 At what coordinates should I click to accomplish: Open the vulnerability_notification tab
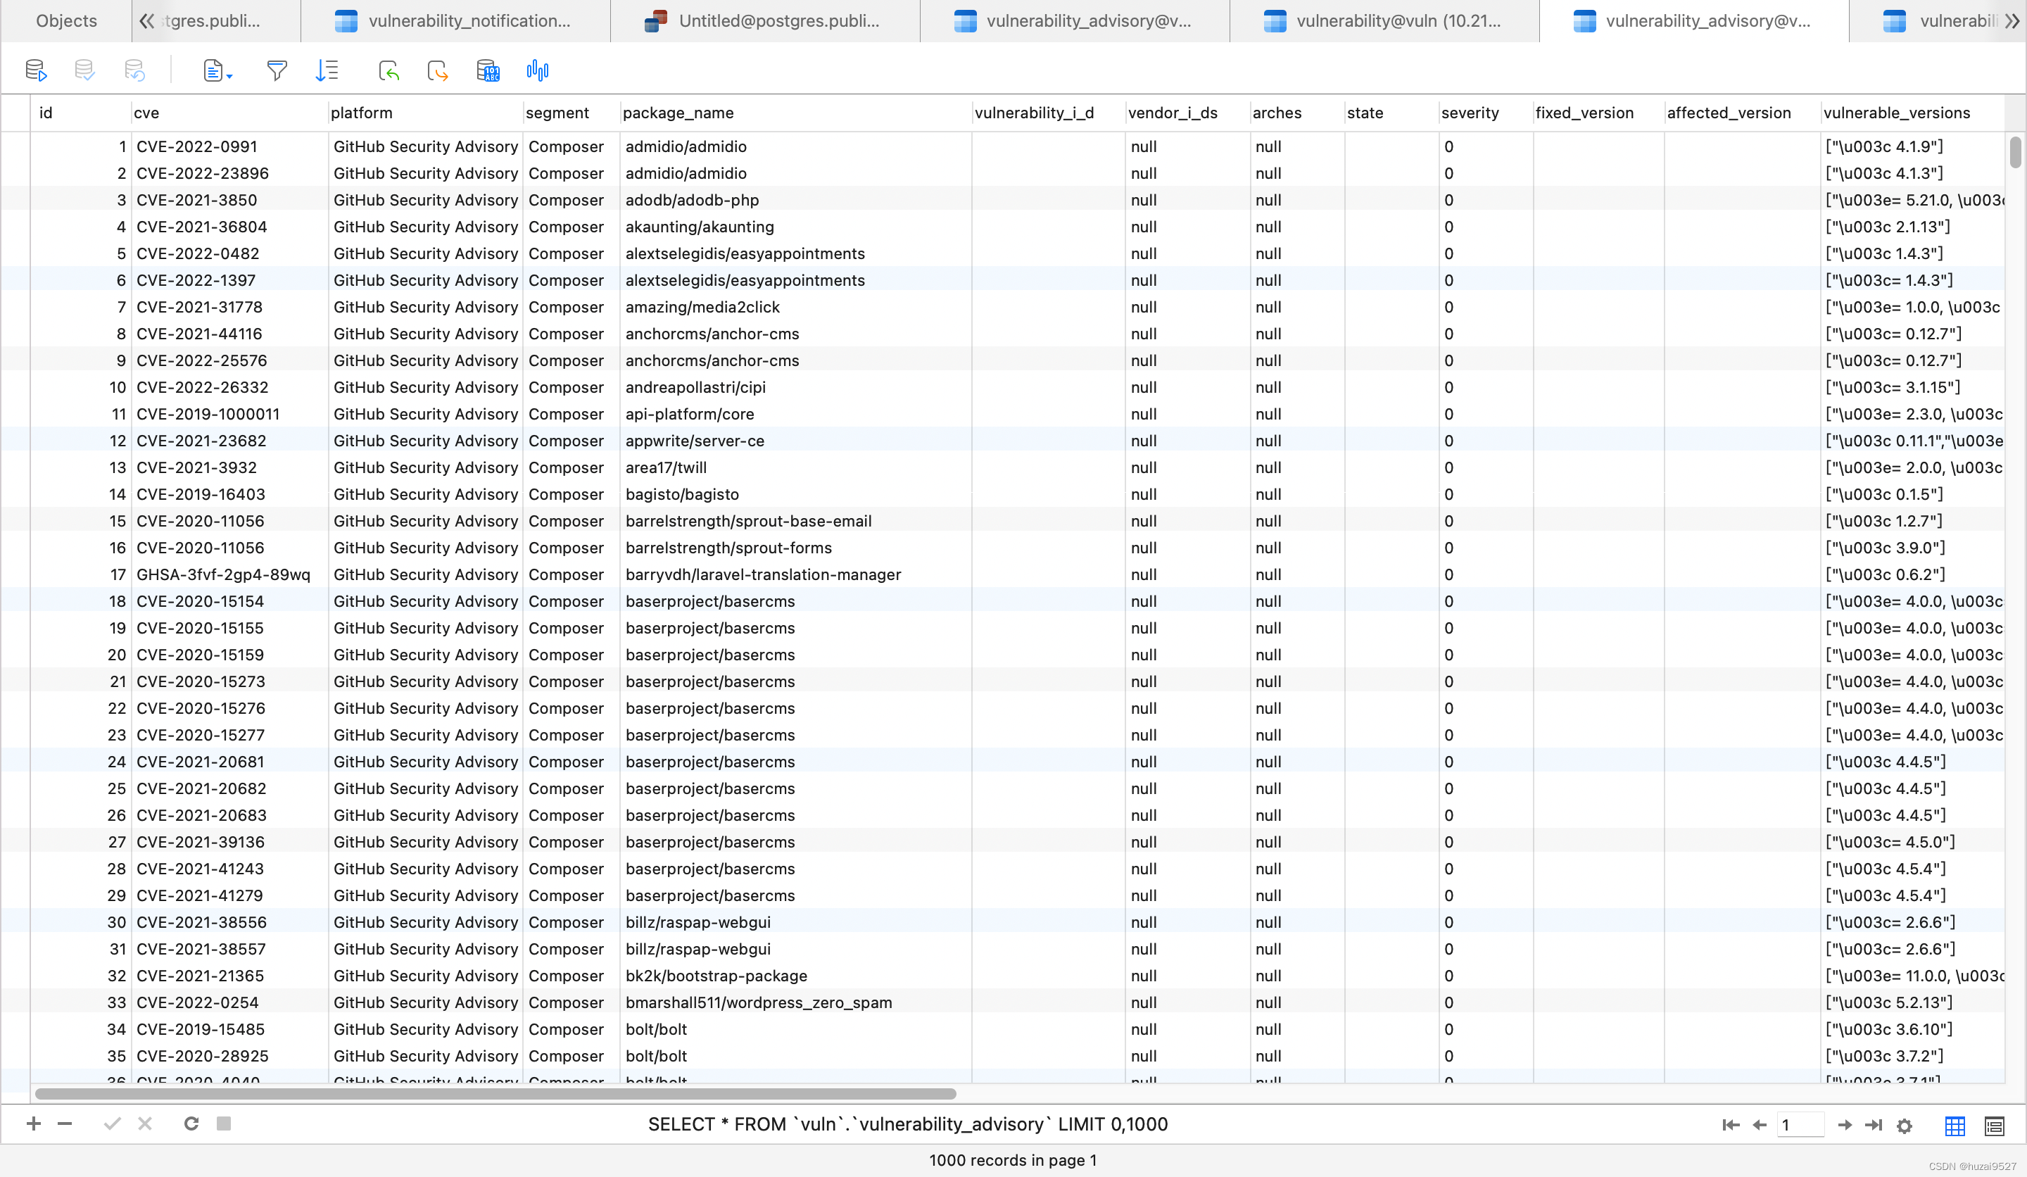(x=455, y=21)
